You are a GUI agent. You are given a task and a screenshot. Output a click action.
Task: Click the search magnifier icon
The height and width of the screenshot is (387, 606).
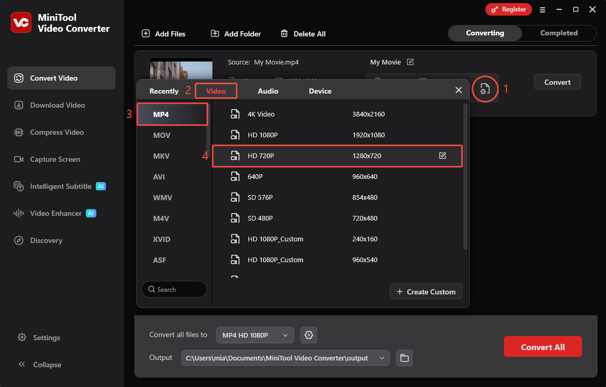click(151, 289)
